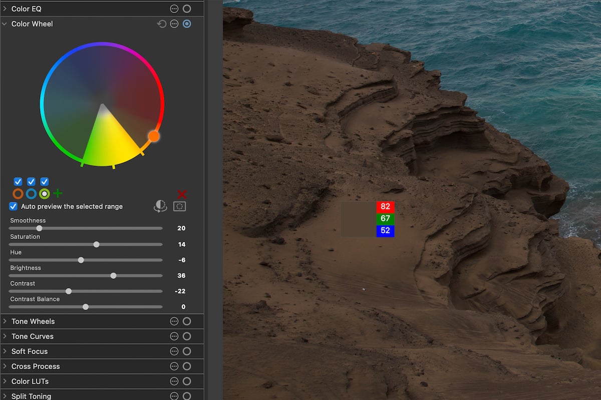Click the orange handle on the color wheel
This screenshot has width=601, height=400.
(x=154, y=135)
